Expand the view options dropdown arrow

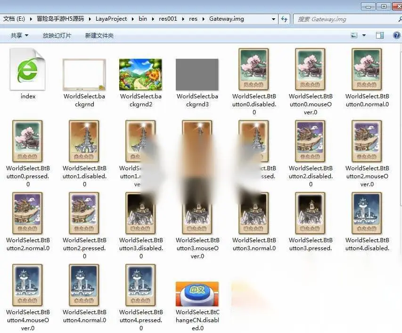[x=364, y=35]
